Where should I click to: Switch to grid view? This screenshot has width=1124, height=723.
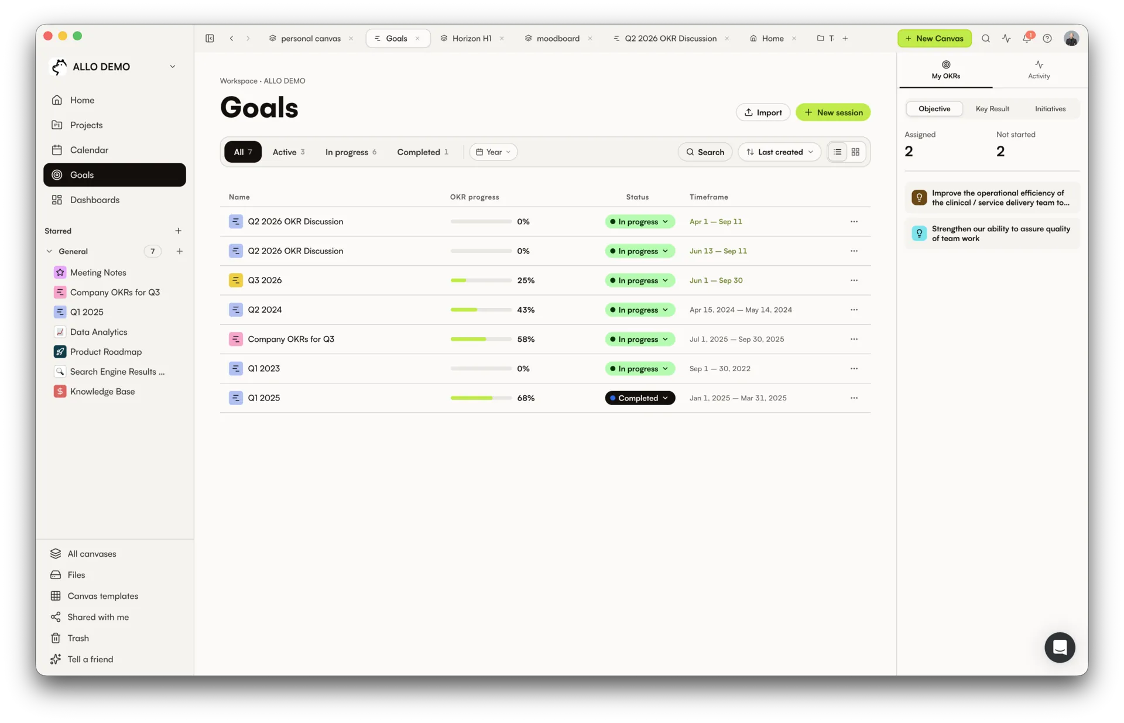[x=855, y=152]
